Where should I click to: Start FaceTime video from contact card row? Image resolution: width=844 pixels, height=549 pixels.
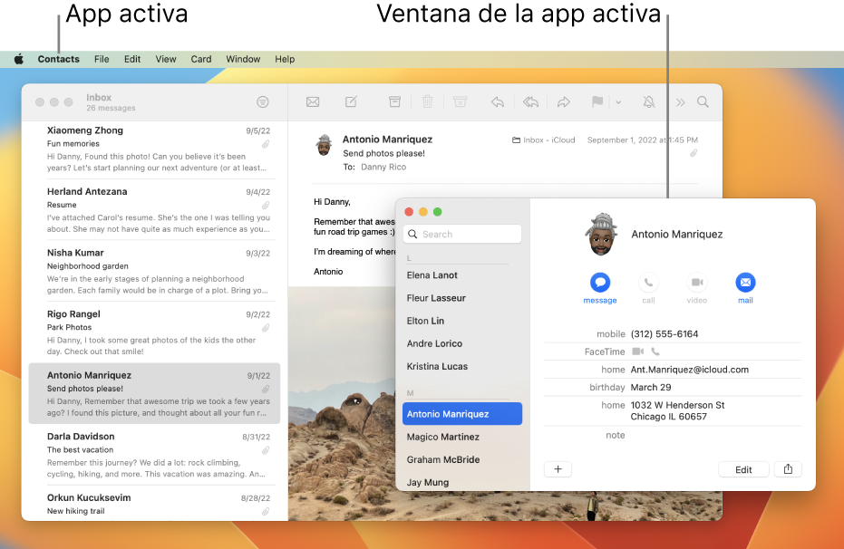coord(637,352)
